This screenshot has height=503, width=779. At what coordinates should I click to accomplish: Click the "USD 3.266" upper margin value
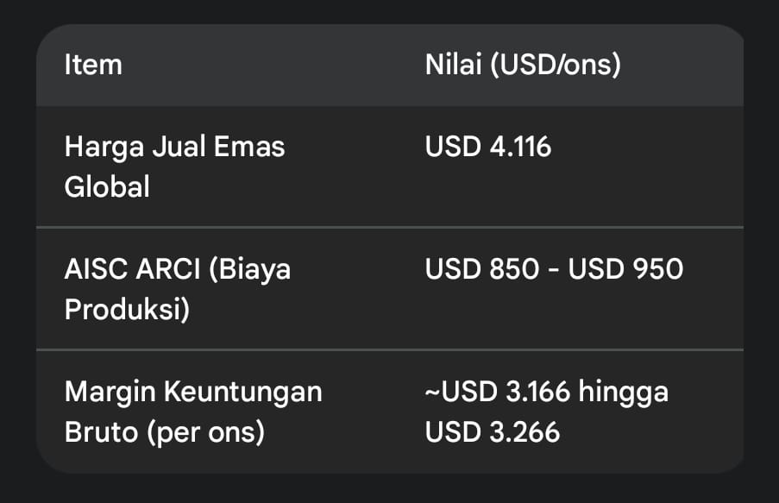pos(493,431)
